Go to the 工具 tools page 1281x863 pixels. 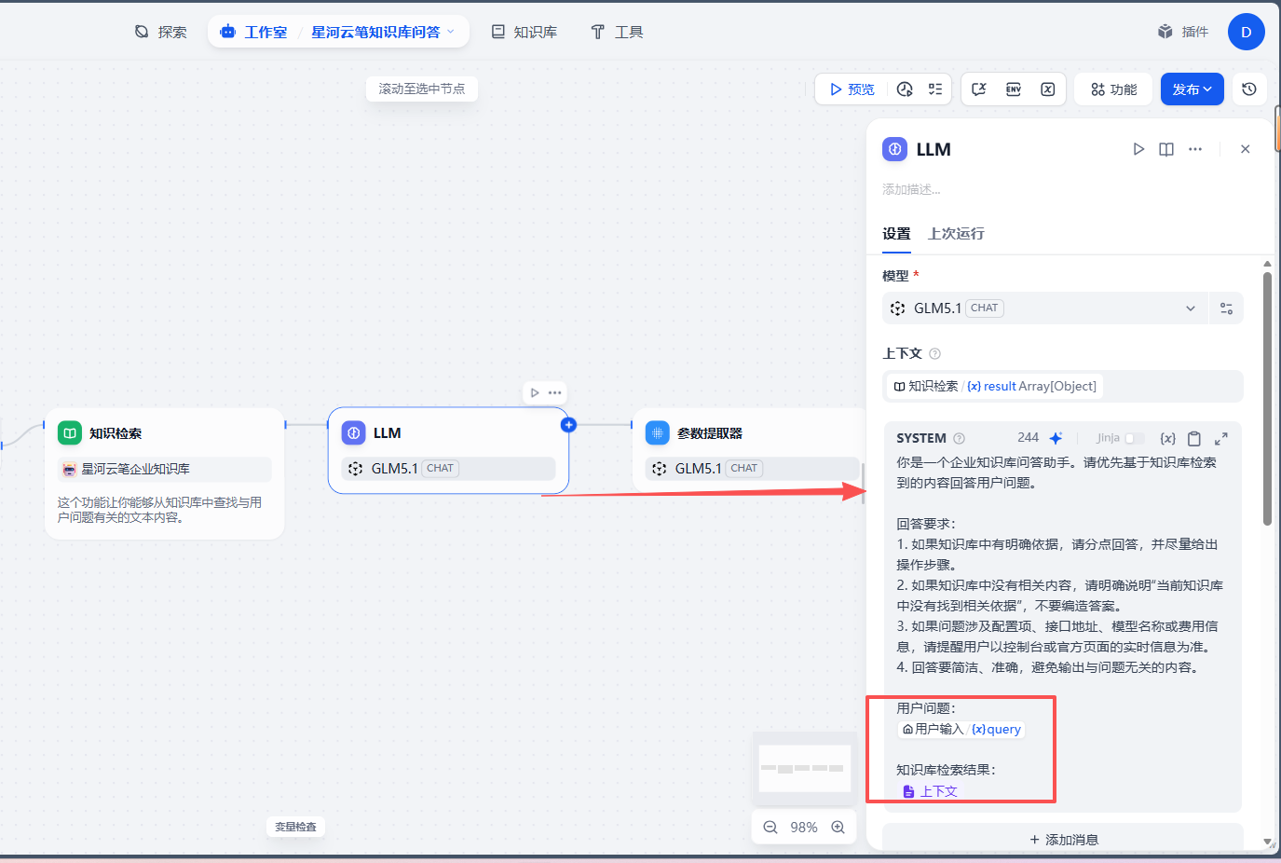617,32
